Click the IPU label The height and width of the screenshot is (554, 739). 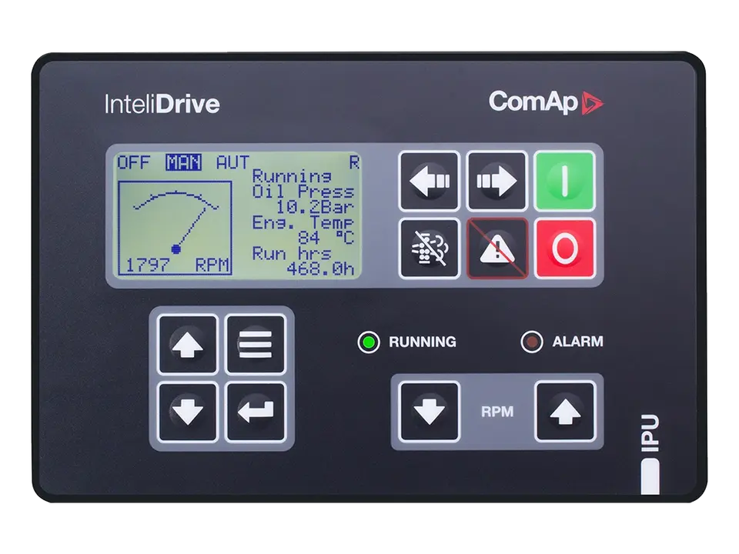coord(650,433)
